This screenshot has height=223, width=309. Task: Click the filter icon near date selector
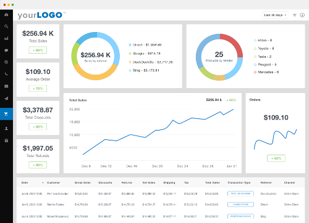(x=295, y=15)
